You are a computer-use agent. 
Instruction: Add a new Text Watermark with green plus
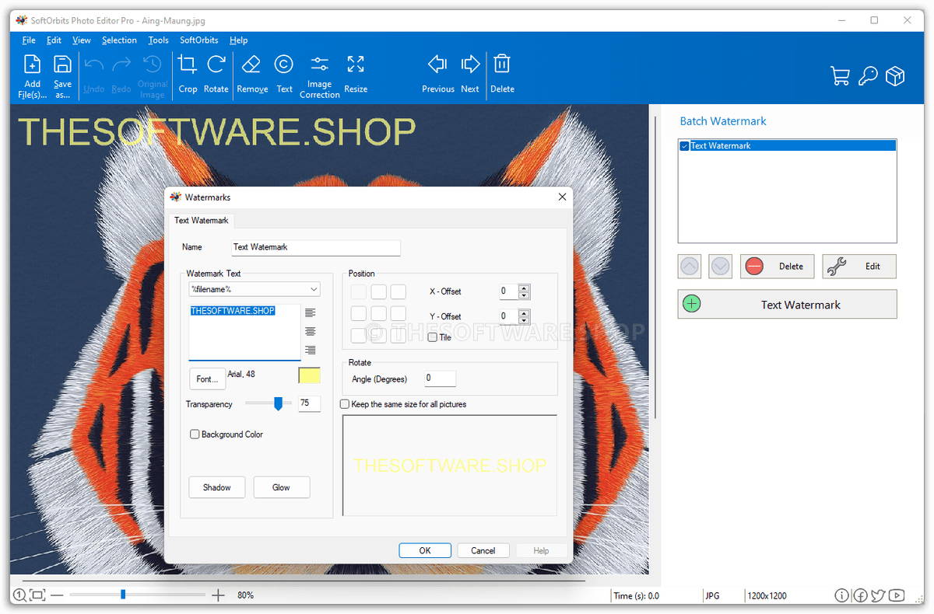pos(787,305)
